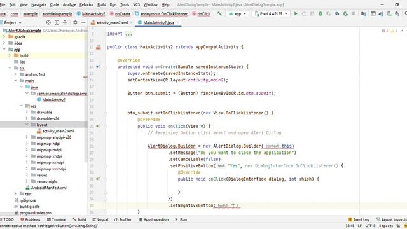The image size is (407, 229).
Task: Open the app run configuration dropdown
Action: coord(237,13)
